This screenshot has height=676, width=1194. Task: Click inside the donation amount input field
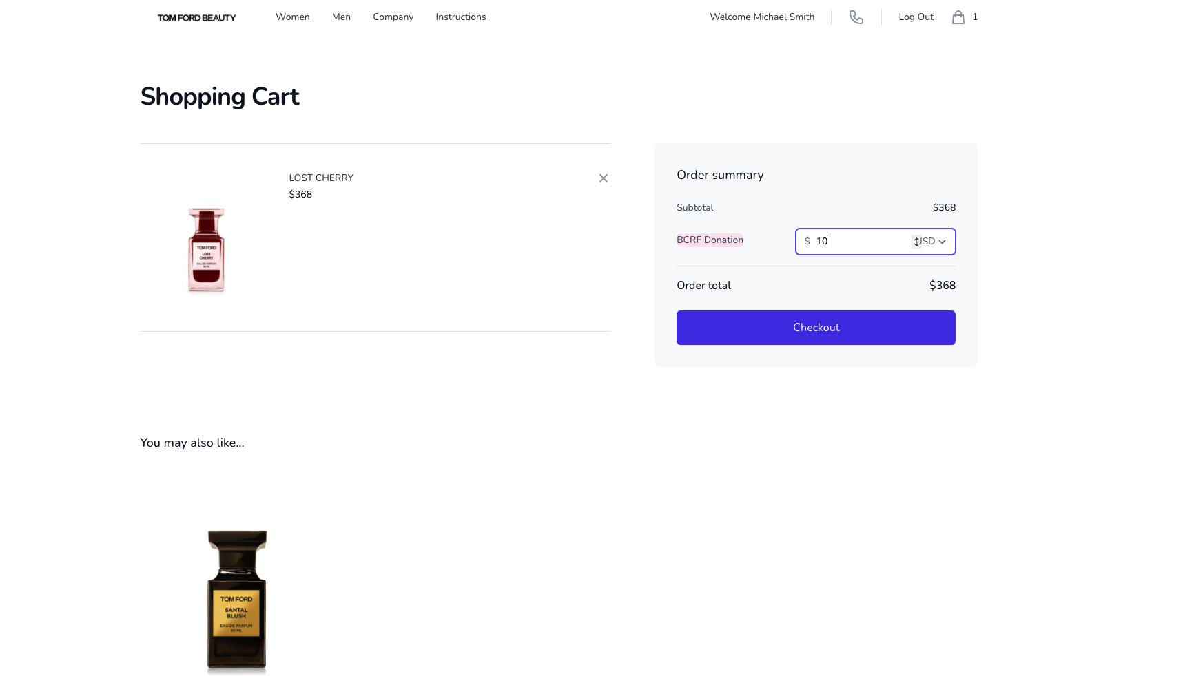(854, 242)
